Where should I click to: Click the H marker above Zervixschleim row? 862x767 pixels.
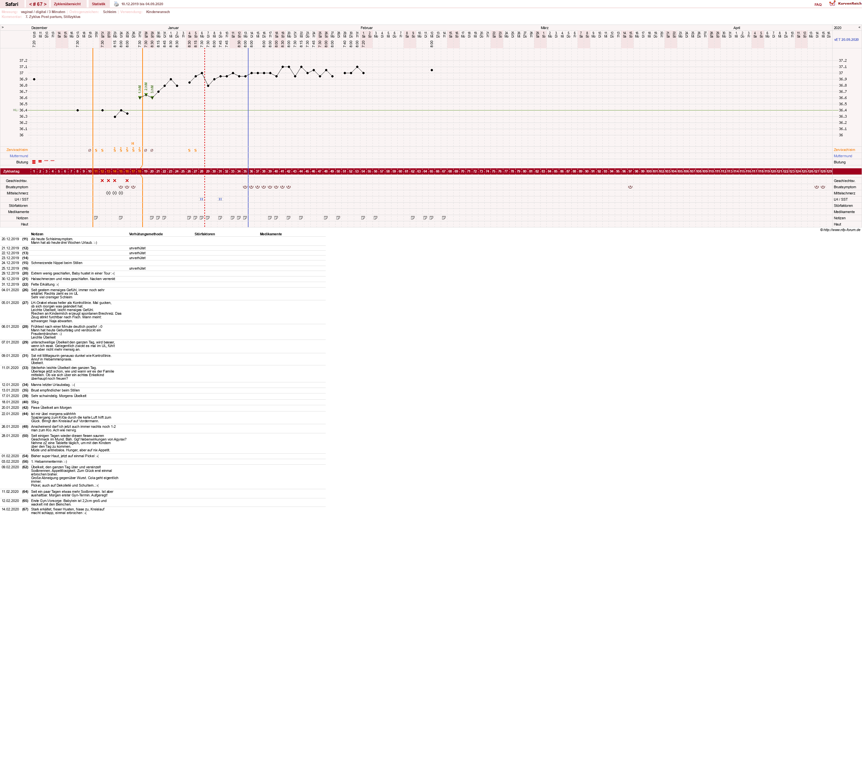click(133, 144)
